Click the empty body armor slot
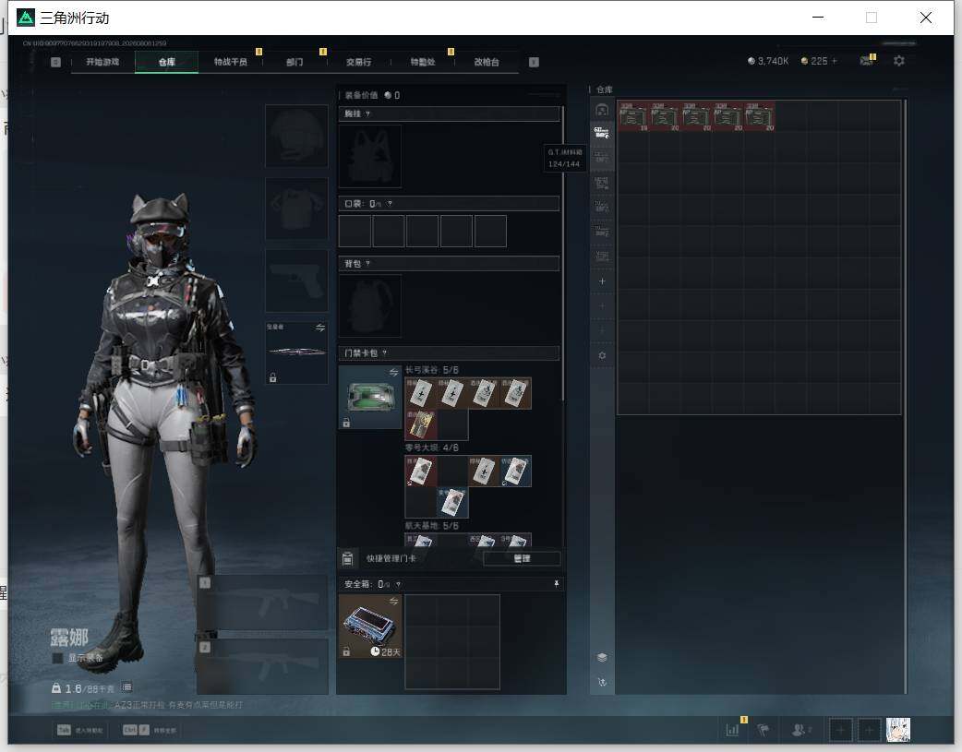 296,209
